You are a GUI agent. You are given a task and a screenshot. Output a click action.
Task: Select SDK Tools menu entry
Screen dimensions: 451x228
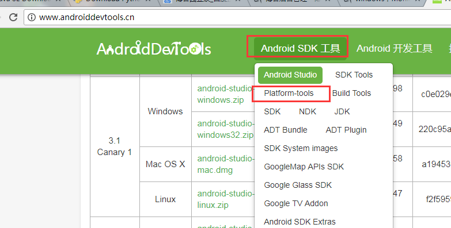(354, 75)
